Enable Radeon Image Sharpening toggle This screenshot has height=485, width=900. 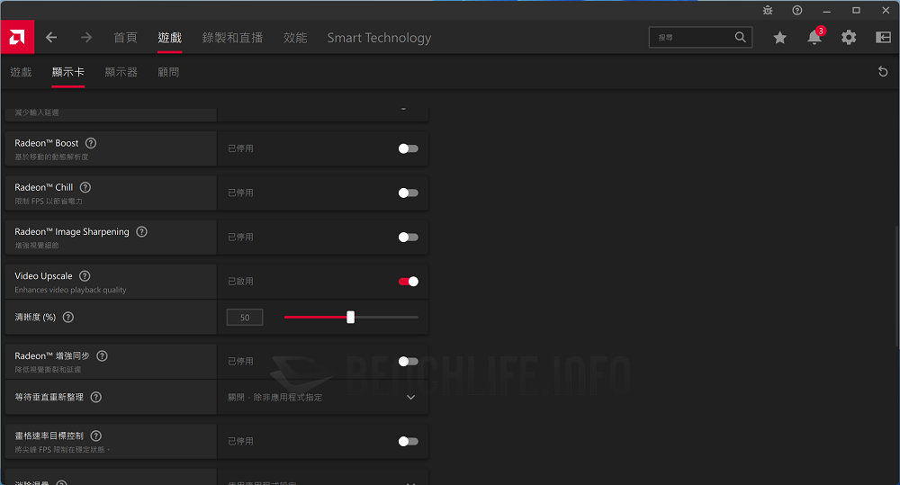408,237
